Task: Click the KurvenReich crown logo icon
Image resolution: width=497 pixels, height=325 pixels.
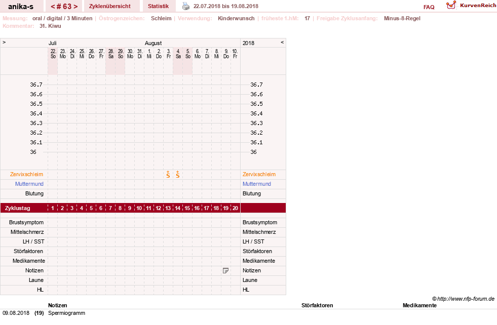Action: click(x=451, y=5)
